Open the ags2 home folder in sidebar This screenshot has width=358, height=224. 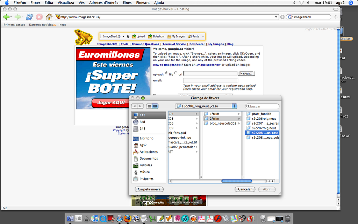click(149, 145)
